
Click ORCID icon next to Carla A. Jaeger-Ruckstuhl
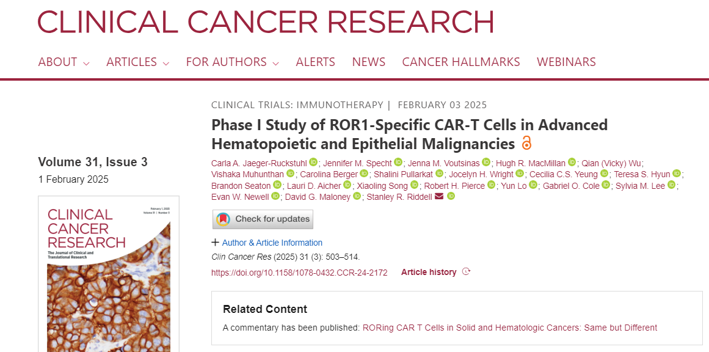[x=313, y=162]
